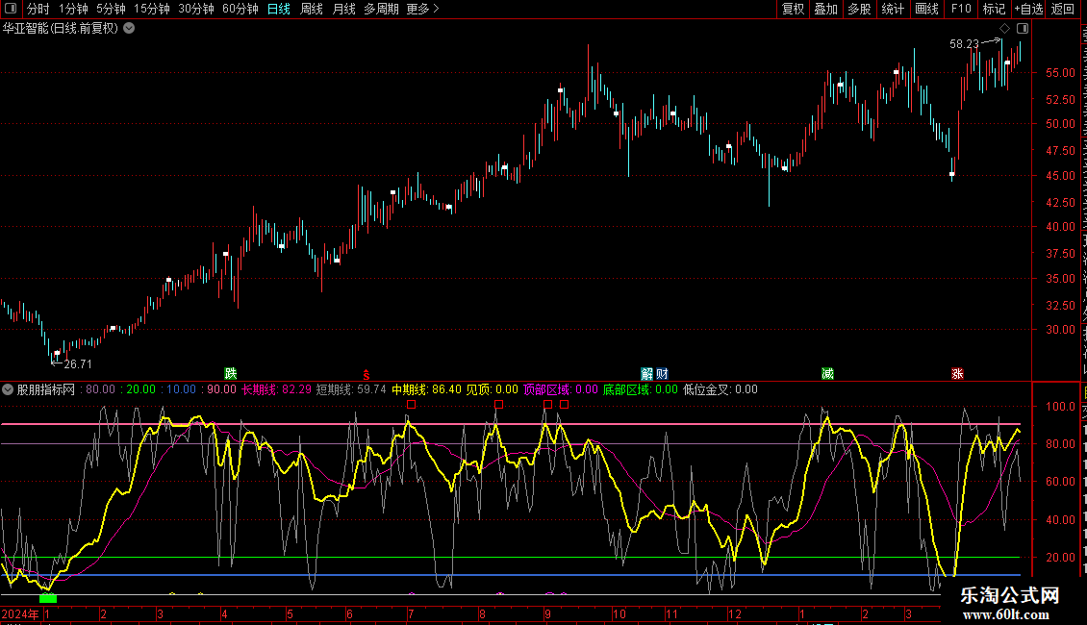Viewport: 1087px width, 625px height.
Task: Click the red $ marker icon
Action: (x=367, y=374)
